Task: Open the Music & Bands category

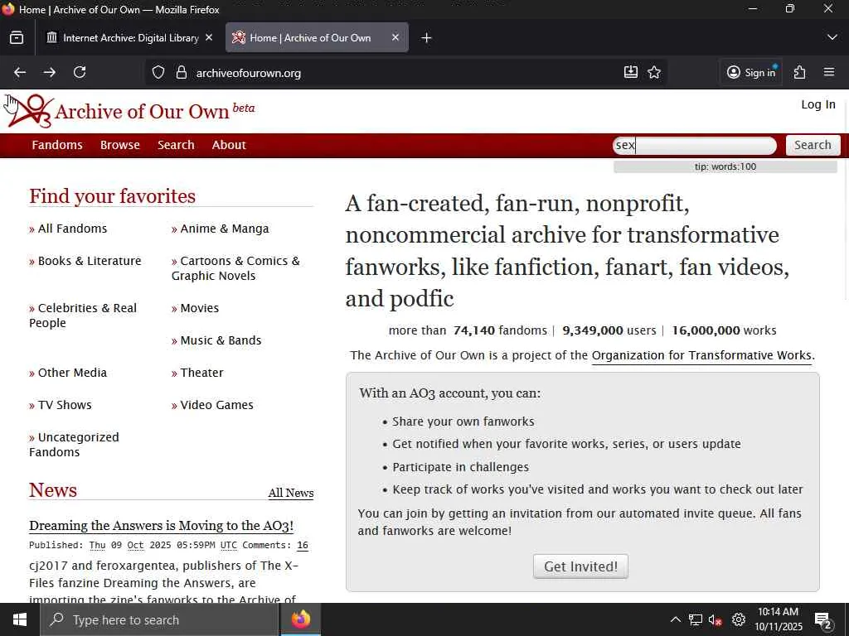Action: click(221, 340)
